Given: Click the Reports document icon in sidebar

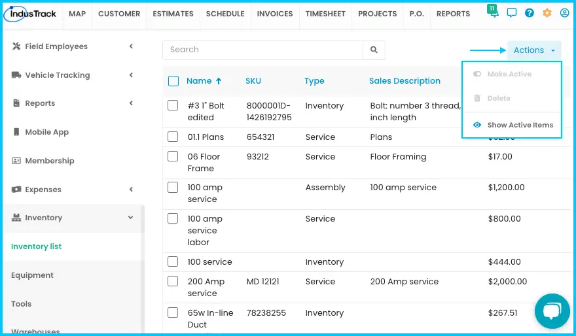Looking at the screenshot, I should [16, 103].
